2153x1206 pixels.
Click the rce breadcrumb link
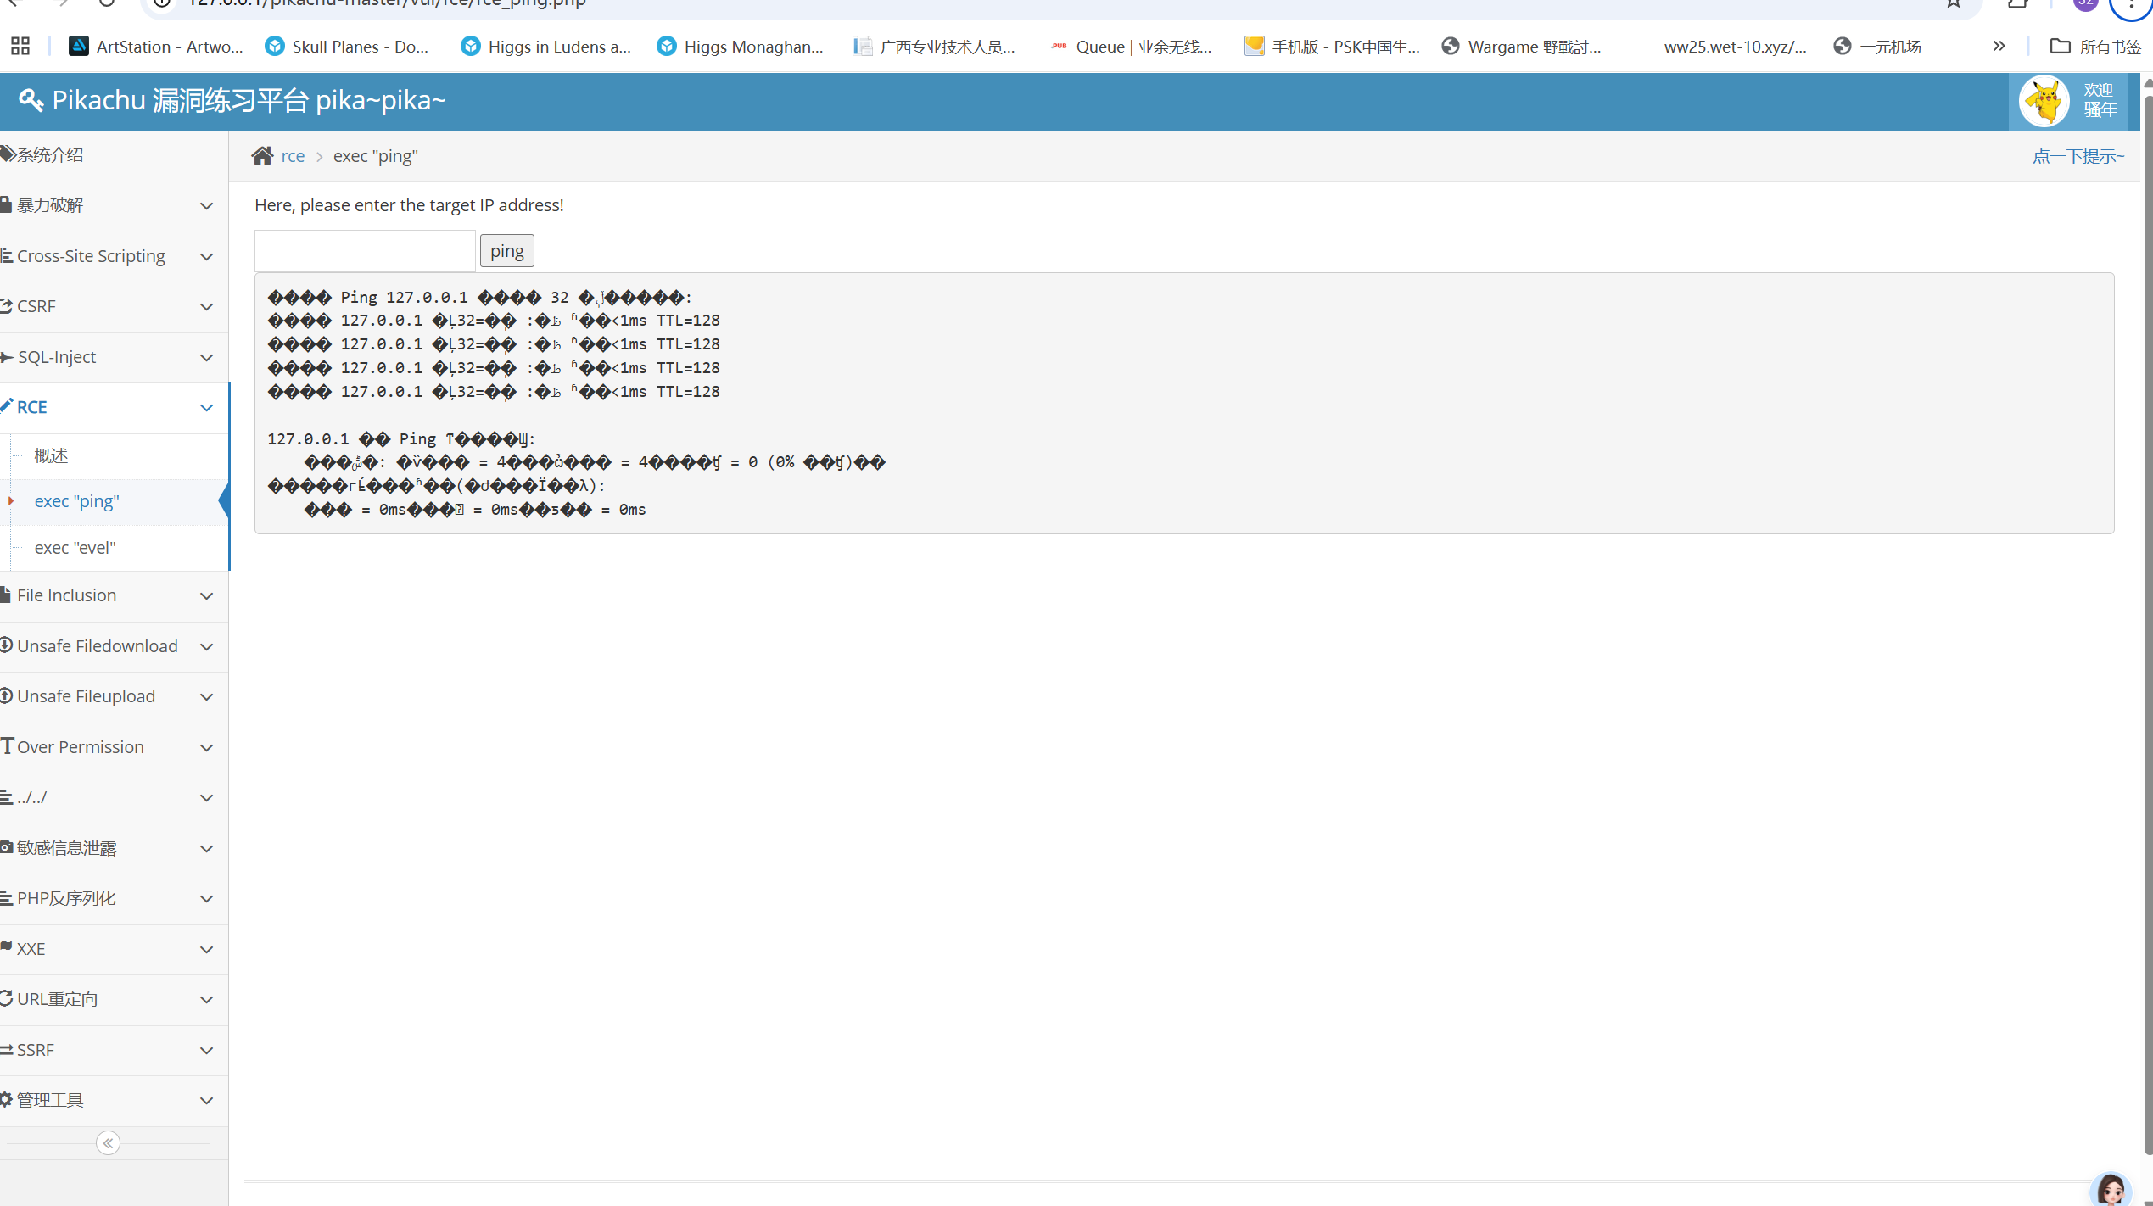tap(293, 156)
